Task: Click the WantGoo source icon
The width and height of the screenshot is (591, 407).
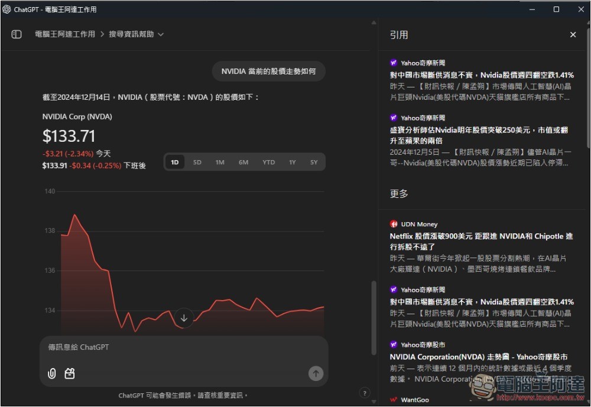Action: [394, 400]
